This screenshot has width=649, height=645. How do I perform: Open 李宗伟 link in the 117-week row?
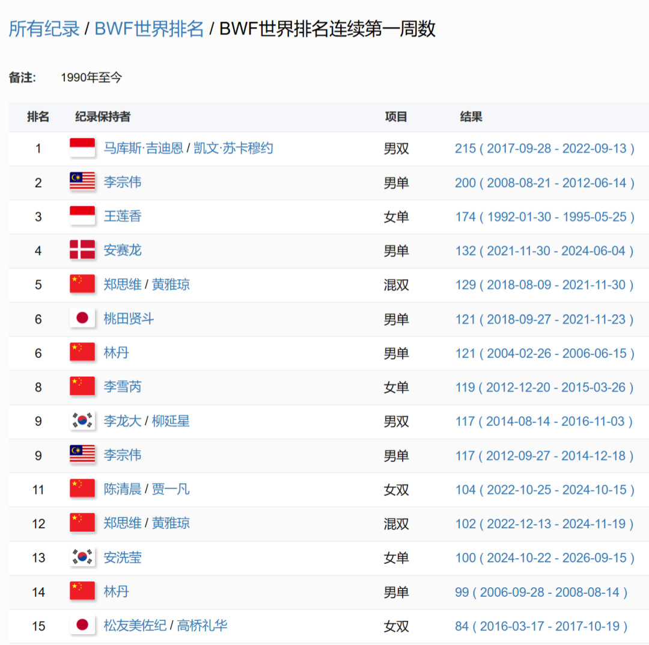tap(123, 455)
